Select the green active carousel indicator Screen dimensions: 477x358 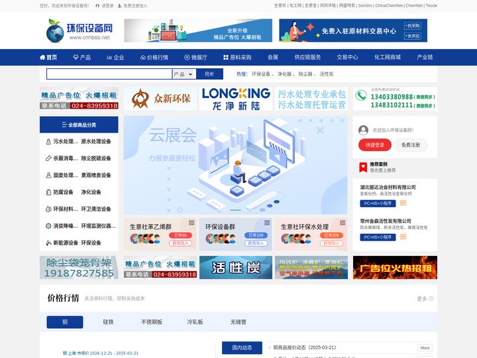click(x=235, y=210)
